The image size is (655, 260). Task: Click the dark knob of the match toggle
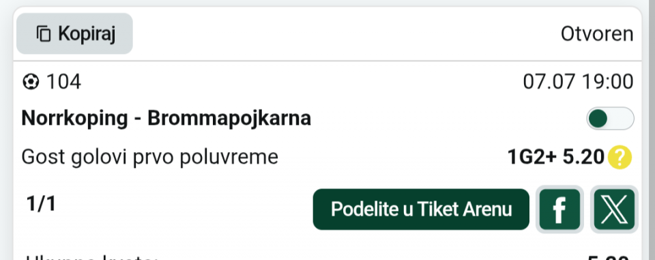(x=598, y=118)
